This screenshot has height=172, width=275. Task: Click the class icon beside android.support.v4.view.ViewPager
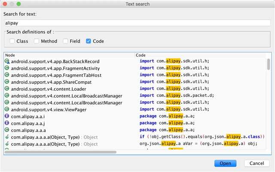[7, 109]
